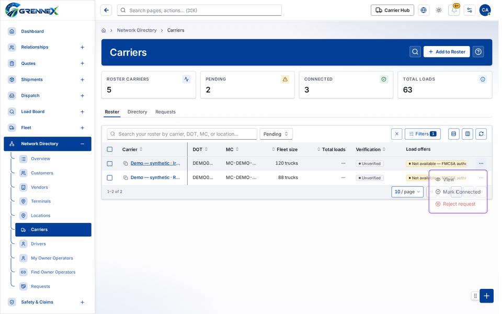Tick the checkbox for the 120 trucks carrier
502x314 pixels.
pyautogui.click(x=110, y=164)
